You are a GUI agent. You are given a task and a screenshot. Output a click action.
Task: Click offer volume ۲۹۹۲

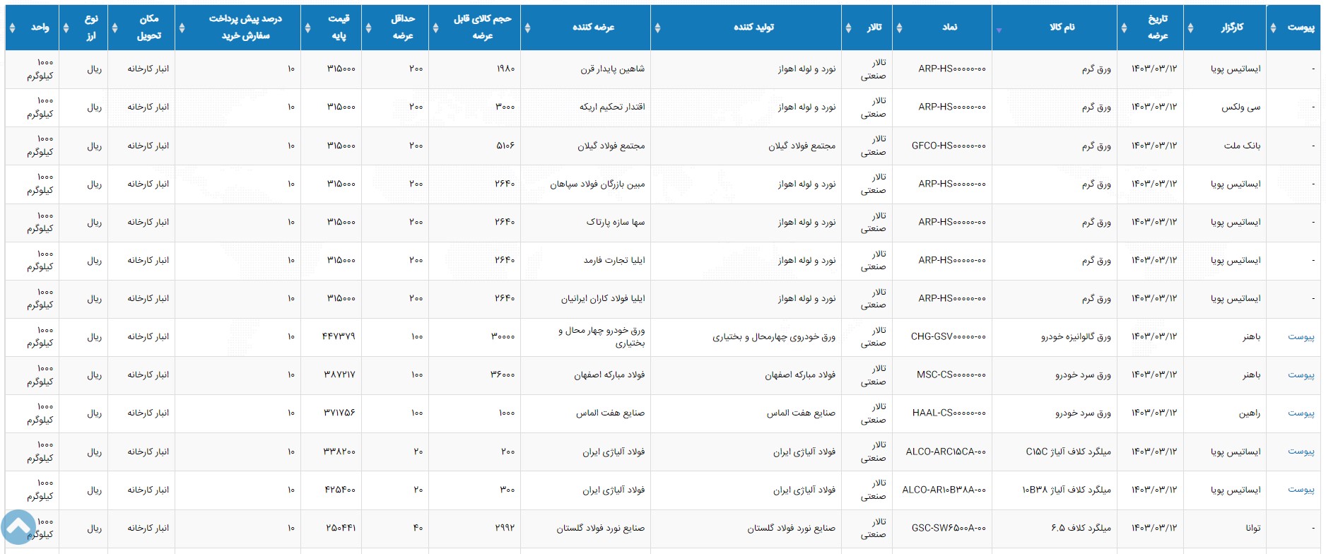[x=505, y=527]
